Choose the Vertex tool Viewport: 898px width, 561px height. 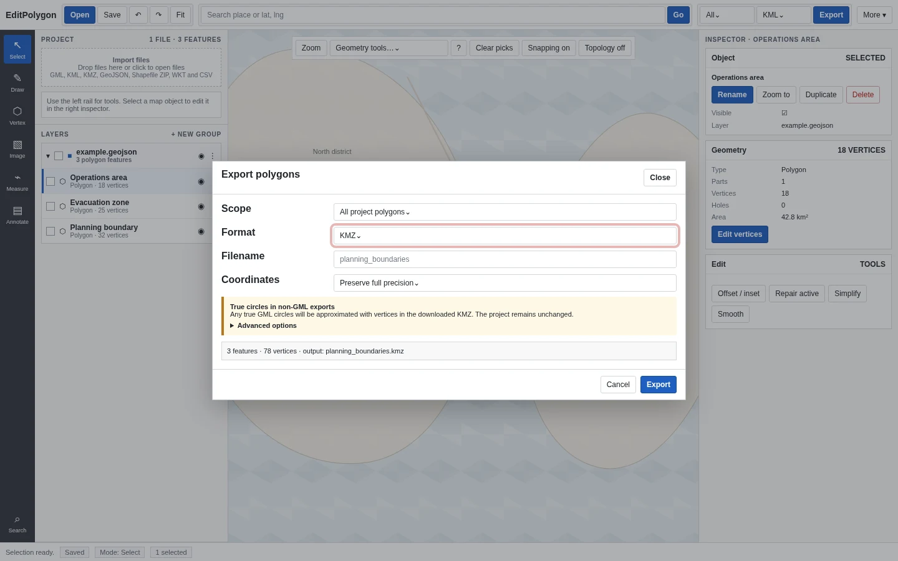pos(17,115)
